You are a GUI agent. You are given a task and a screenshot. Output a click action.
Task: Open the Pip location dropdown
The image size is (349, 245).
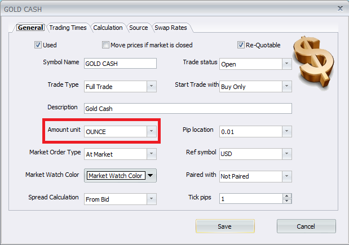[x=286, y=131]
